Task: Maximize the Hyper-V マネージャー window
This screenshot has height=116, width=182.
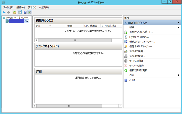Action: coord(170,2)
